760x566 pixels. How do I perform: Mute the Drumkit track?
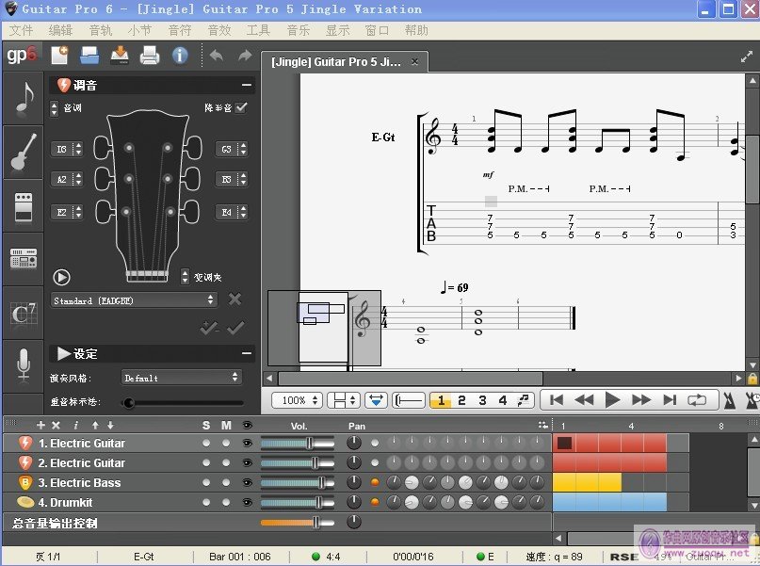tap(226, 503)
